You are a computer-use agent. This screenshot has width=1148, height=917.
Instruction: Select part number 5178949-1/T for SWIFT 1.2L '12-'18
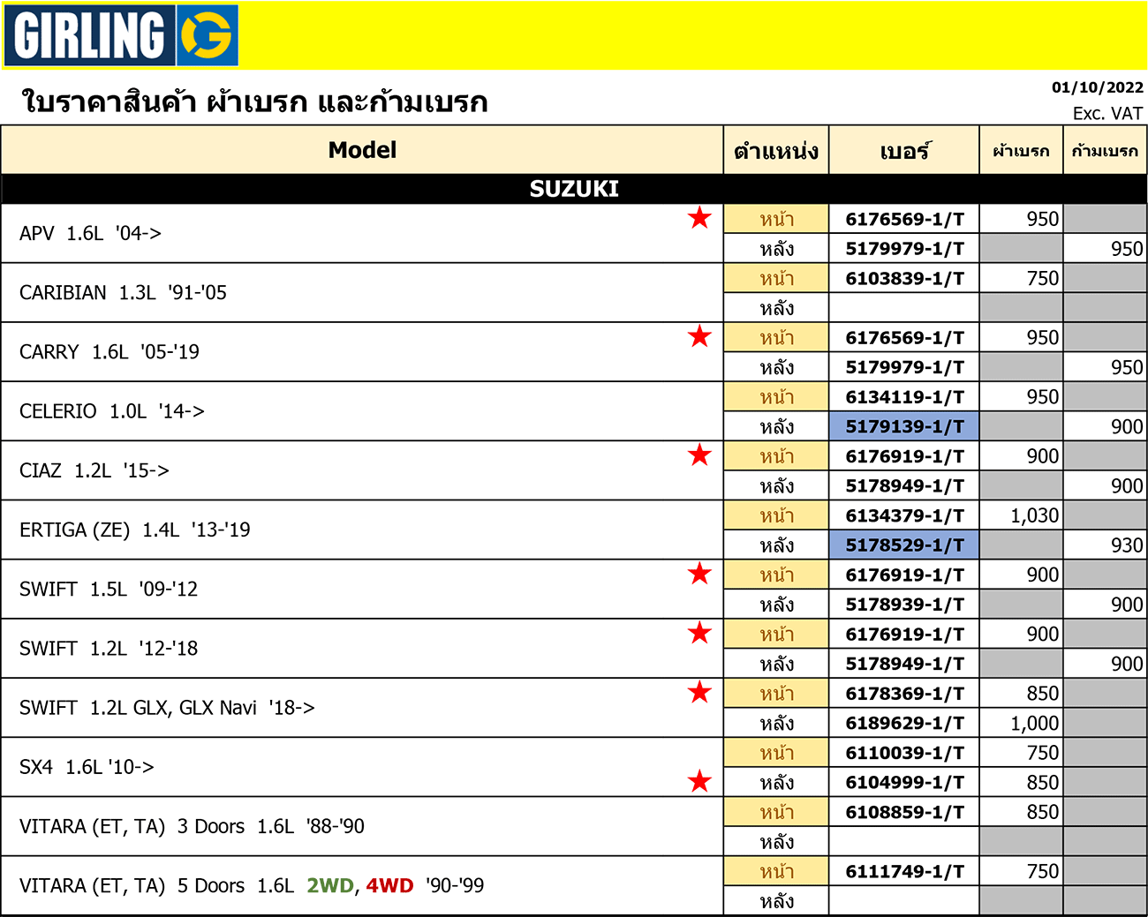[x=904, y=664]
